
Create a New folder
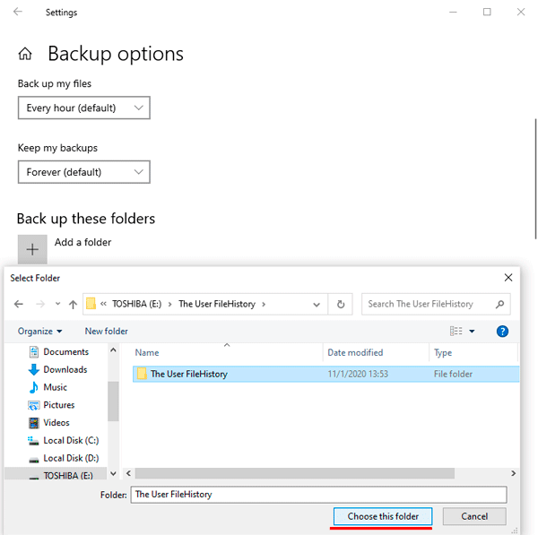(107, 332)
